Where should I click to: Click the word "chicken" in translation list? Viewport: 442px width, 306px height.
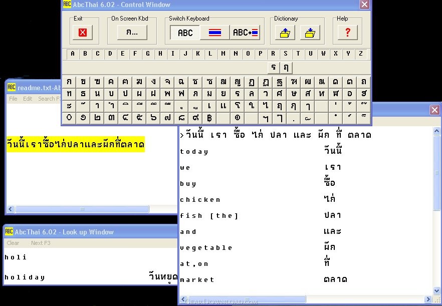(x=200, y=200)
